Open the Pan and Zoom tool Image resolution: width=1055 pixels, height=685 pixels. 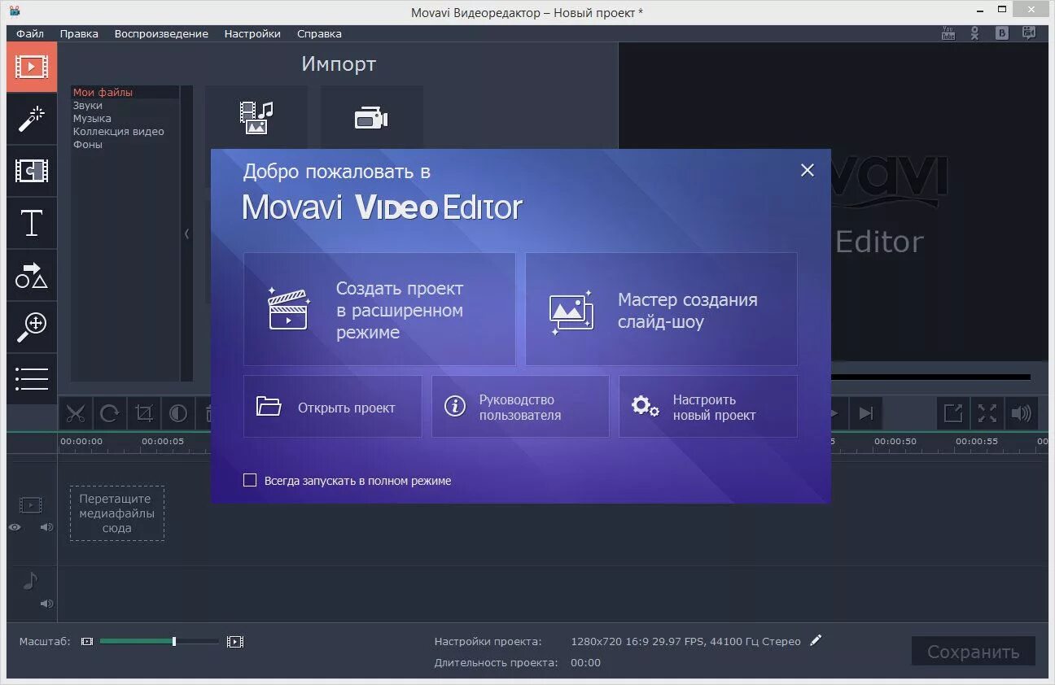[x=32, y=327]
